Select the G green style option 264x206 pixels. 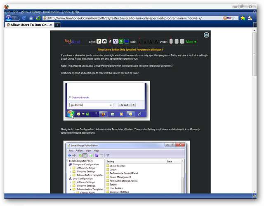pyautogui.click(x=121, y=41)
